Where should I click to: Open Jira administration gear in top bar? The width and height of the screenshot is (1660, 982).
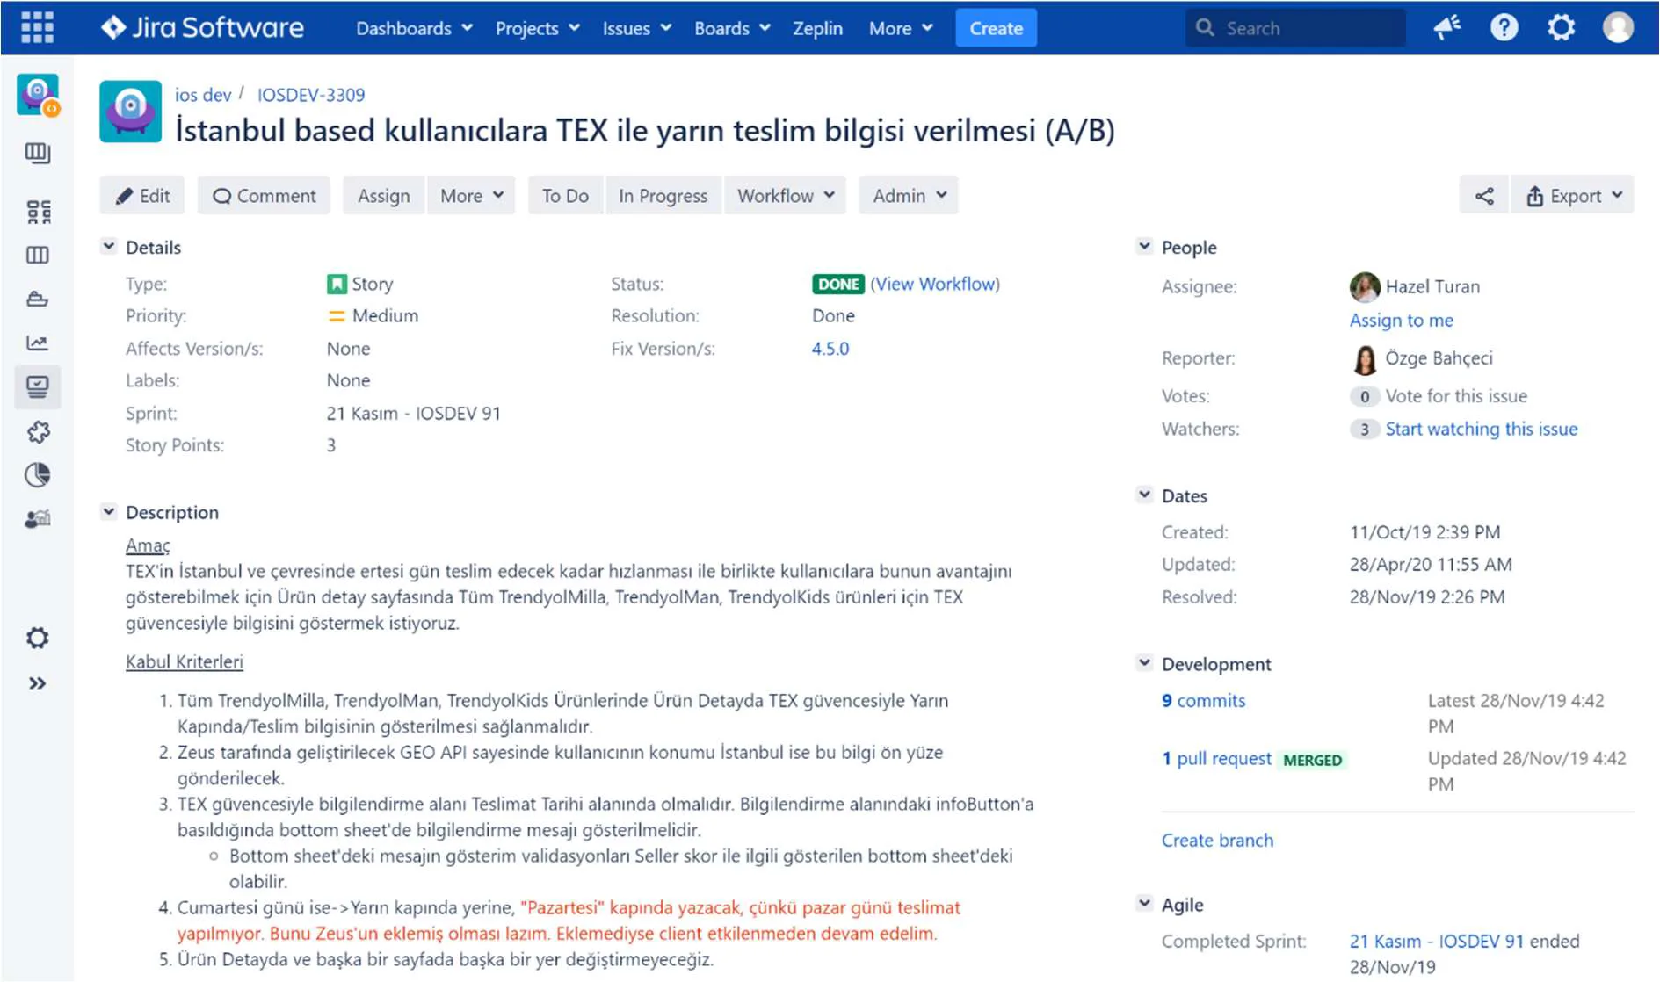click(1561, 28)
